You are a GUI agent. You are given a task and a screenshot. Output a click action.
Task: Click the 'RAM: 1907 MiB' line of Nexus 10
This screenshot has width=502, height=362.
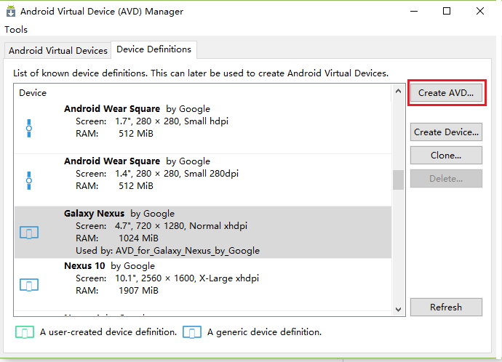pyautogui.click(x=117, y=291)
